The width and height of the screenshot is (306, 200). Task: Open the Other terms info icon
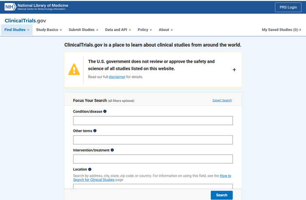pyautogui.click(x=95, y=131)
